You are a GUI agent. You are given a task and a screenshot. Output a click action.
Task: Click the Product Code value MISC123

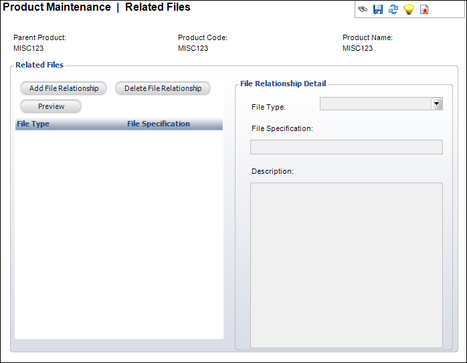[x=193, y=48]
